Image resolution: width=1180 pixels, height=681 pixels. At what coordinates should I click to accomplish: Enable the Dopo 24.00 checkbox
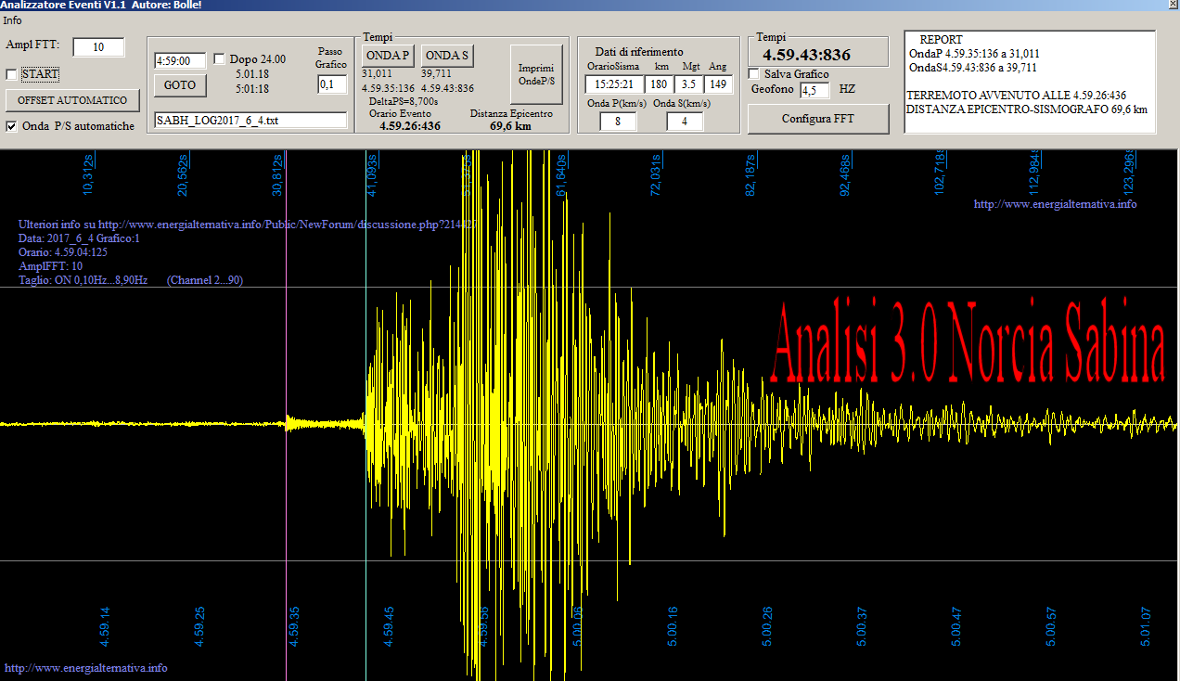(220, 59)
